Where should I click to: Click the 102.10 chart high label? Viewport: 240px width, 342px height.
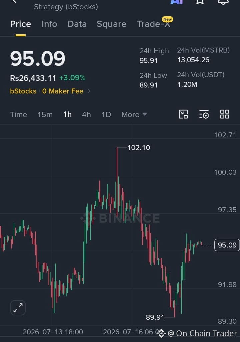[139, 148]
